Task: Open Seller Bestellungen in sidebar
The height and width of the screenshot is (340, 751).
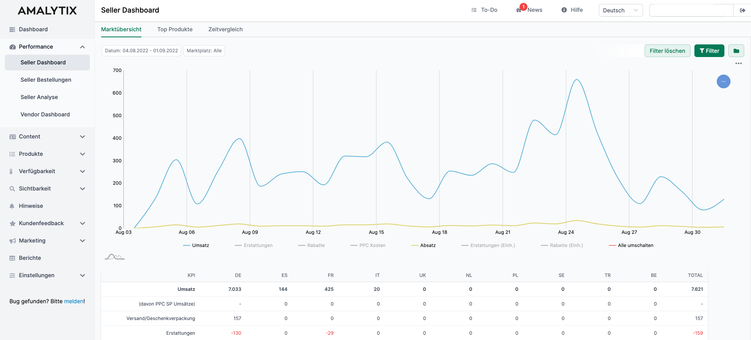Action: point(46,80)
